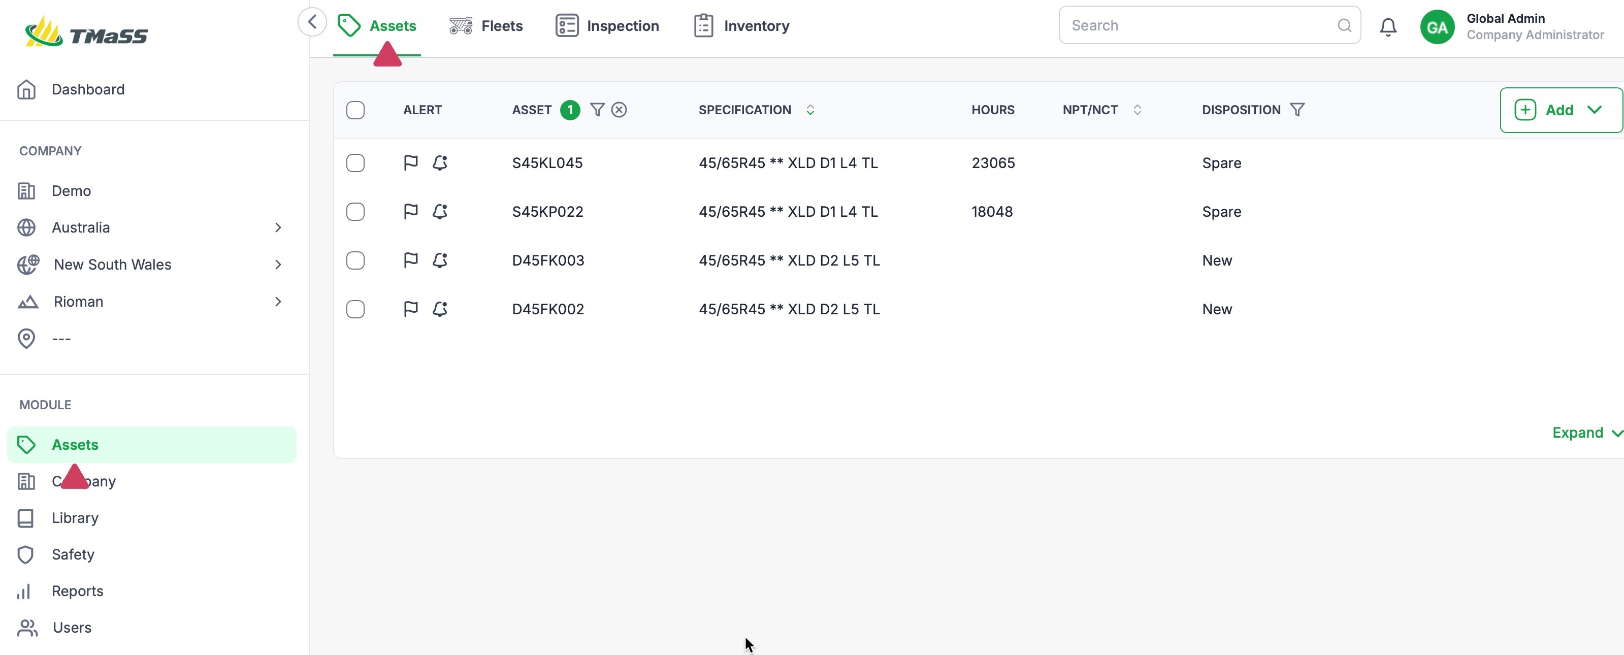Open the Add dropdown button

(x=1560, y=110)
